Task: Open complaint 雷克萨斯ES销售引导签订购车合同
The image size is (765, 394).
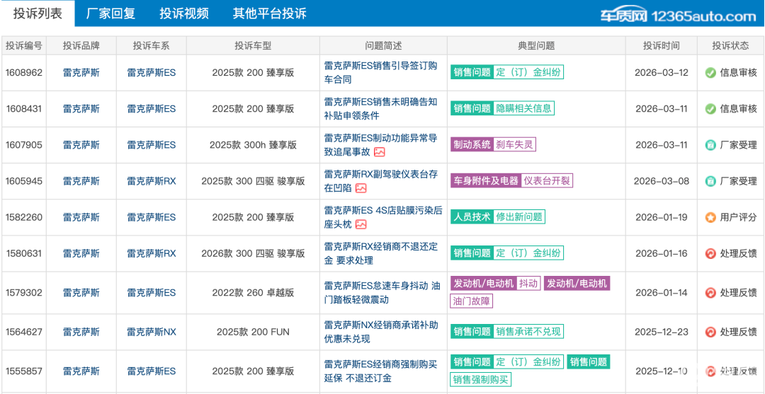Action: click(380, 73)
